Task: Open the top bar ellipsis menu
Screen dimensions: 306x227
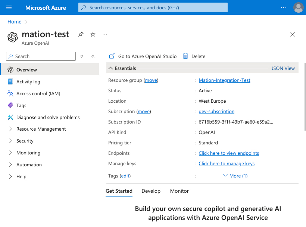Action: 284,7
